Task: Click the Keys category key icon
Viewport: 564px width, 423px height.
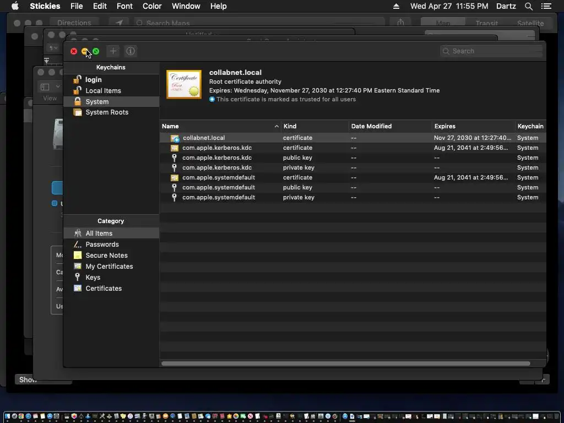Action: pos(77,277)
